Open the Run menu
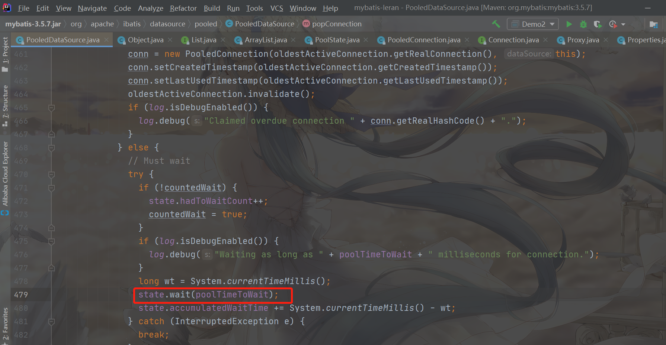The height and width of the screenshot is (345, 666). [233, 8]
